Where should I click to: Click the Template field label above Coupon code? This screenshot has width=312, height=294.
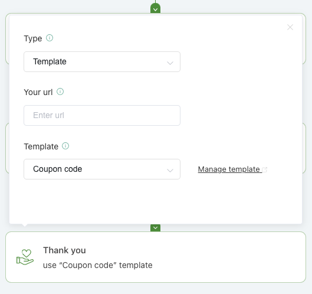[41, 146]
